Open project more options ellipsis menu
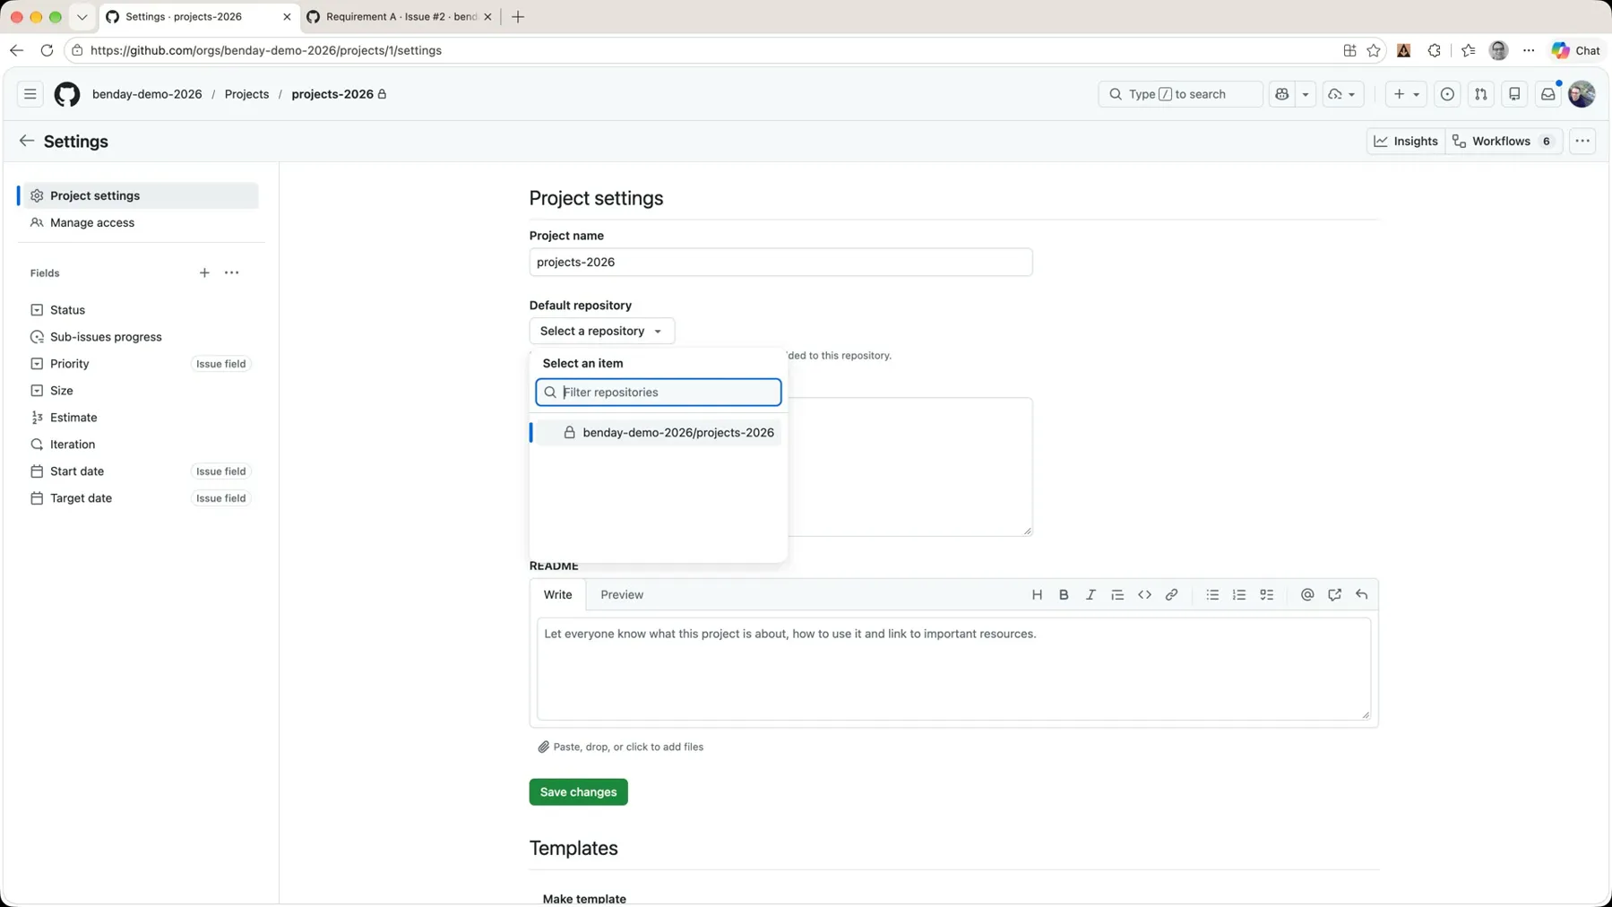 pyautogui.click(x=1582, y=141)
